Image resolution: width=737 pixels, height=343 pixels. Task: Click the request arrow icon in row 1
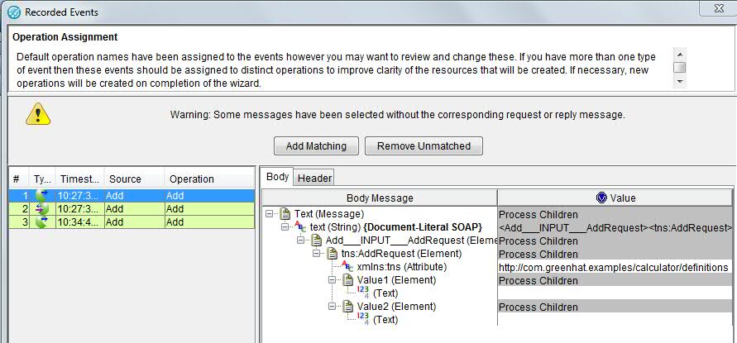click(x=42, y=195)
